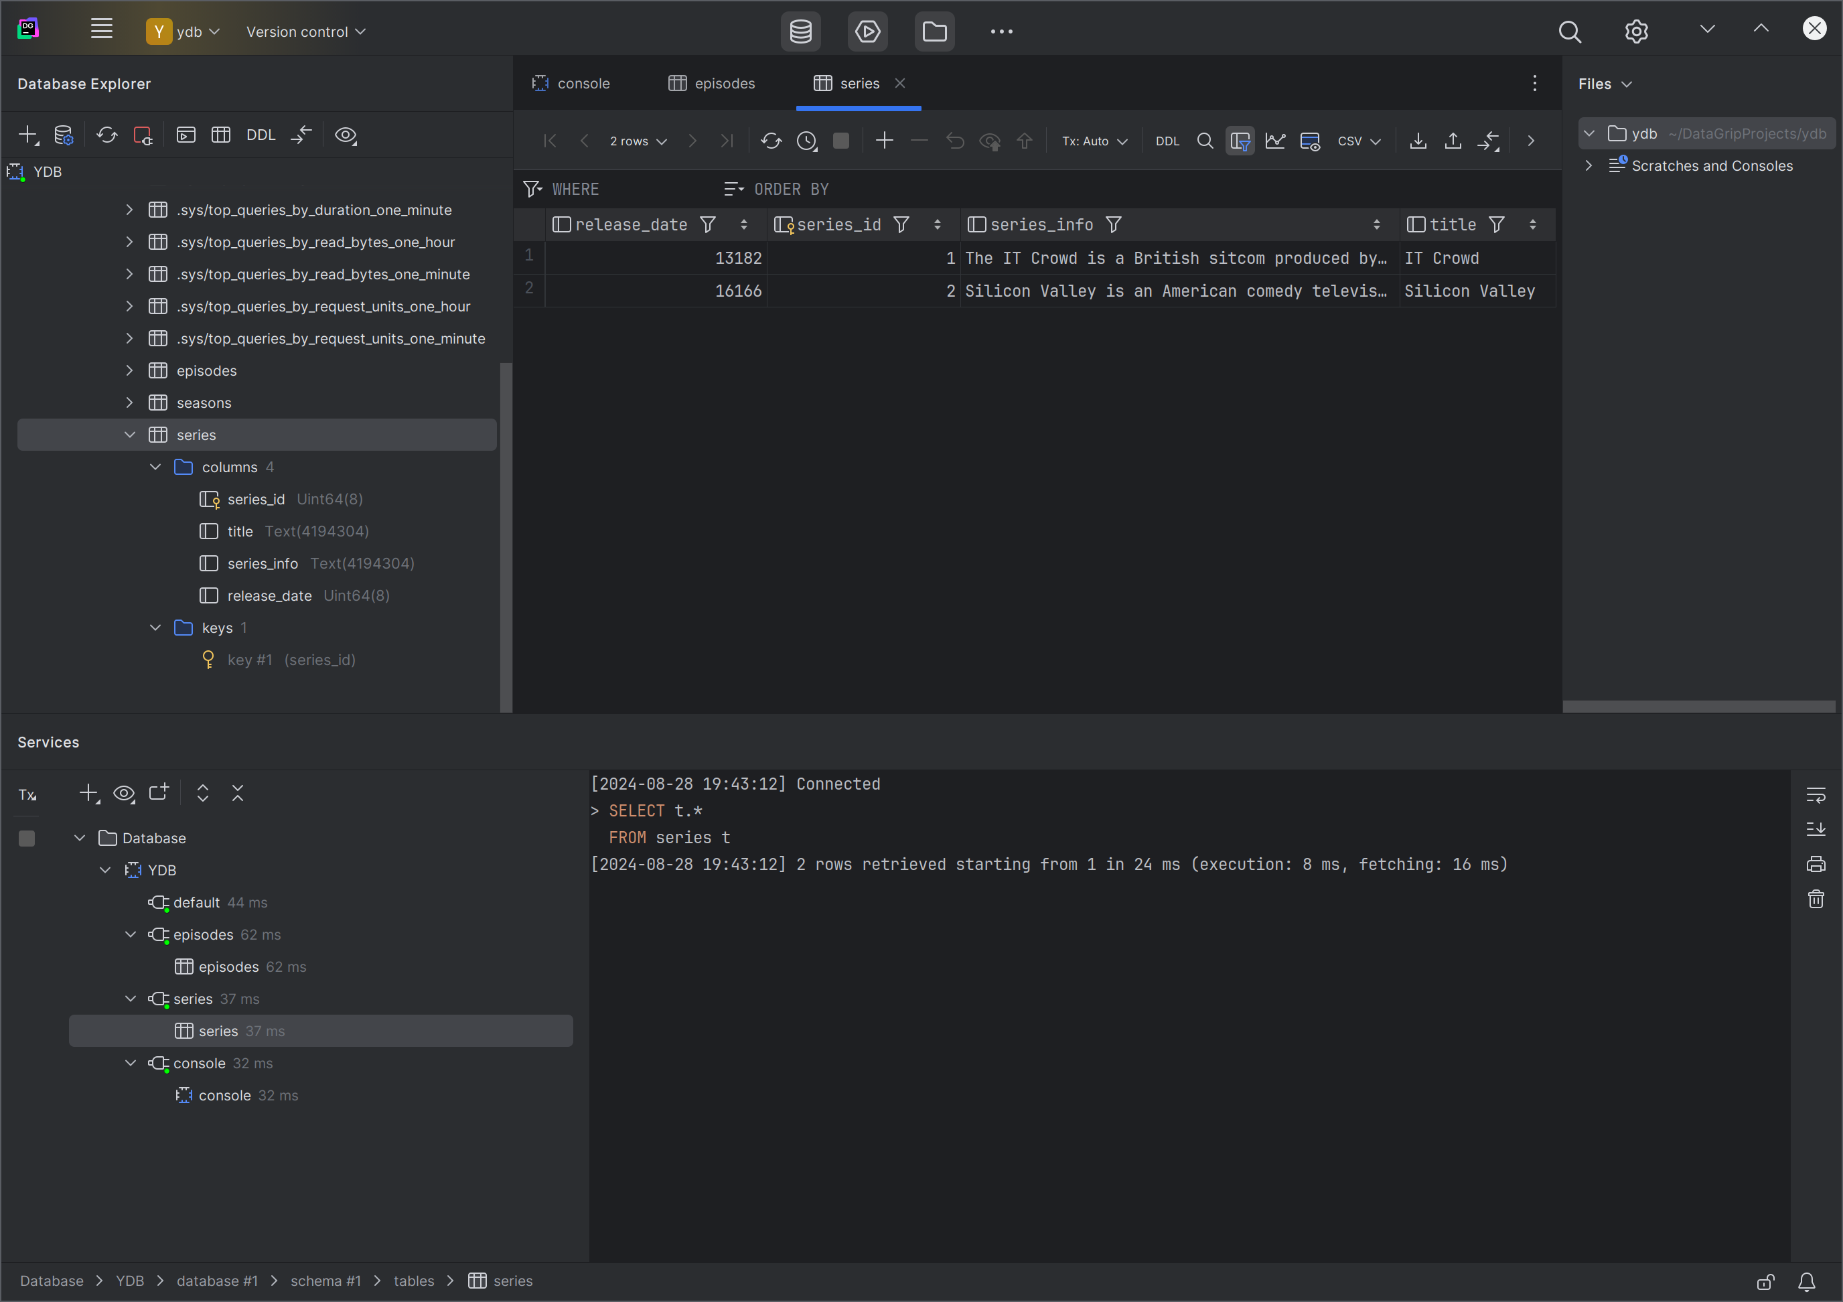1843x1302 pixels.
Task: Open the Version control menu
Action: 305,31
